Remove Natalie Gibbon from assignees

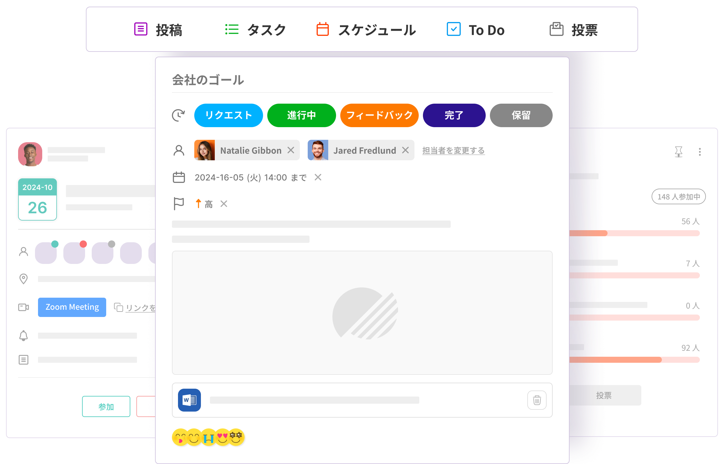291,150
